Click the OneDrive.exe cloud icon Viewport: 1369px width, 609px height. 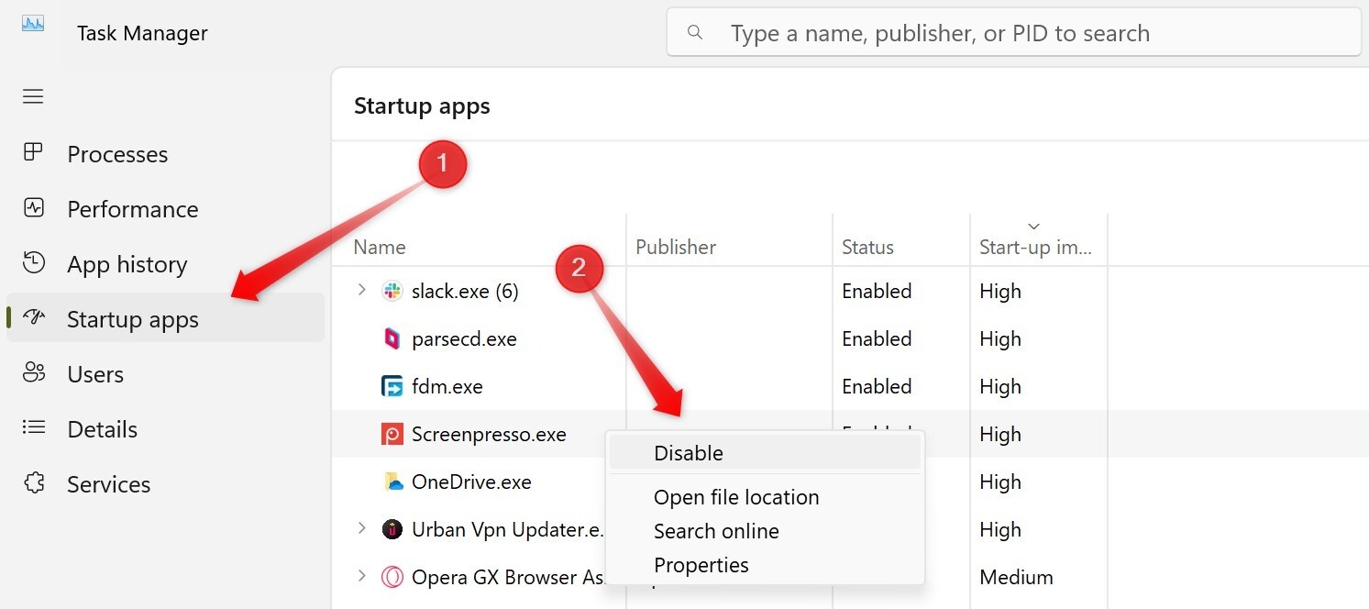coord(392,482)
